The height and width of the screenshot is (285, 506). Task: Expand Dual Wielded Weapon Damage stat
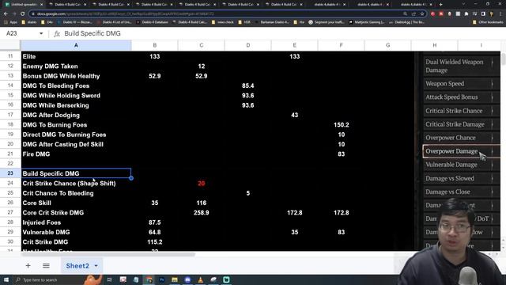(x=492, y=62)
